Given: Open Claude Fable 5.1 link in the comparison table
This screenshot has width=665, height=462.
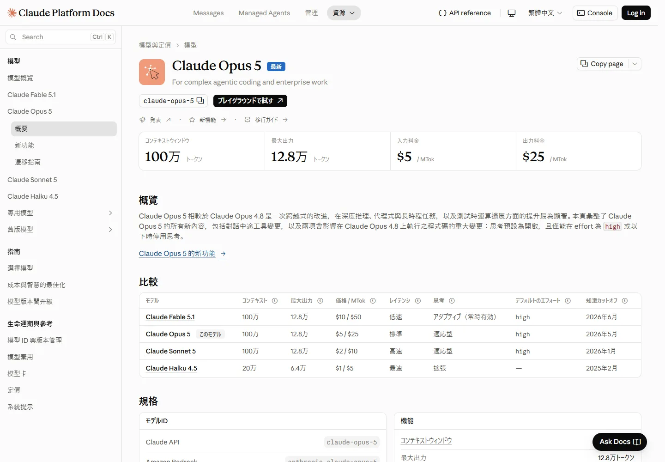Looking at the screenshot, I should click(170, 317).
